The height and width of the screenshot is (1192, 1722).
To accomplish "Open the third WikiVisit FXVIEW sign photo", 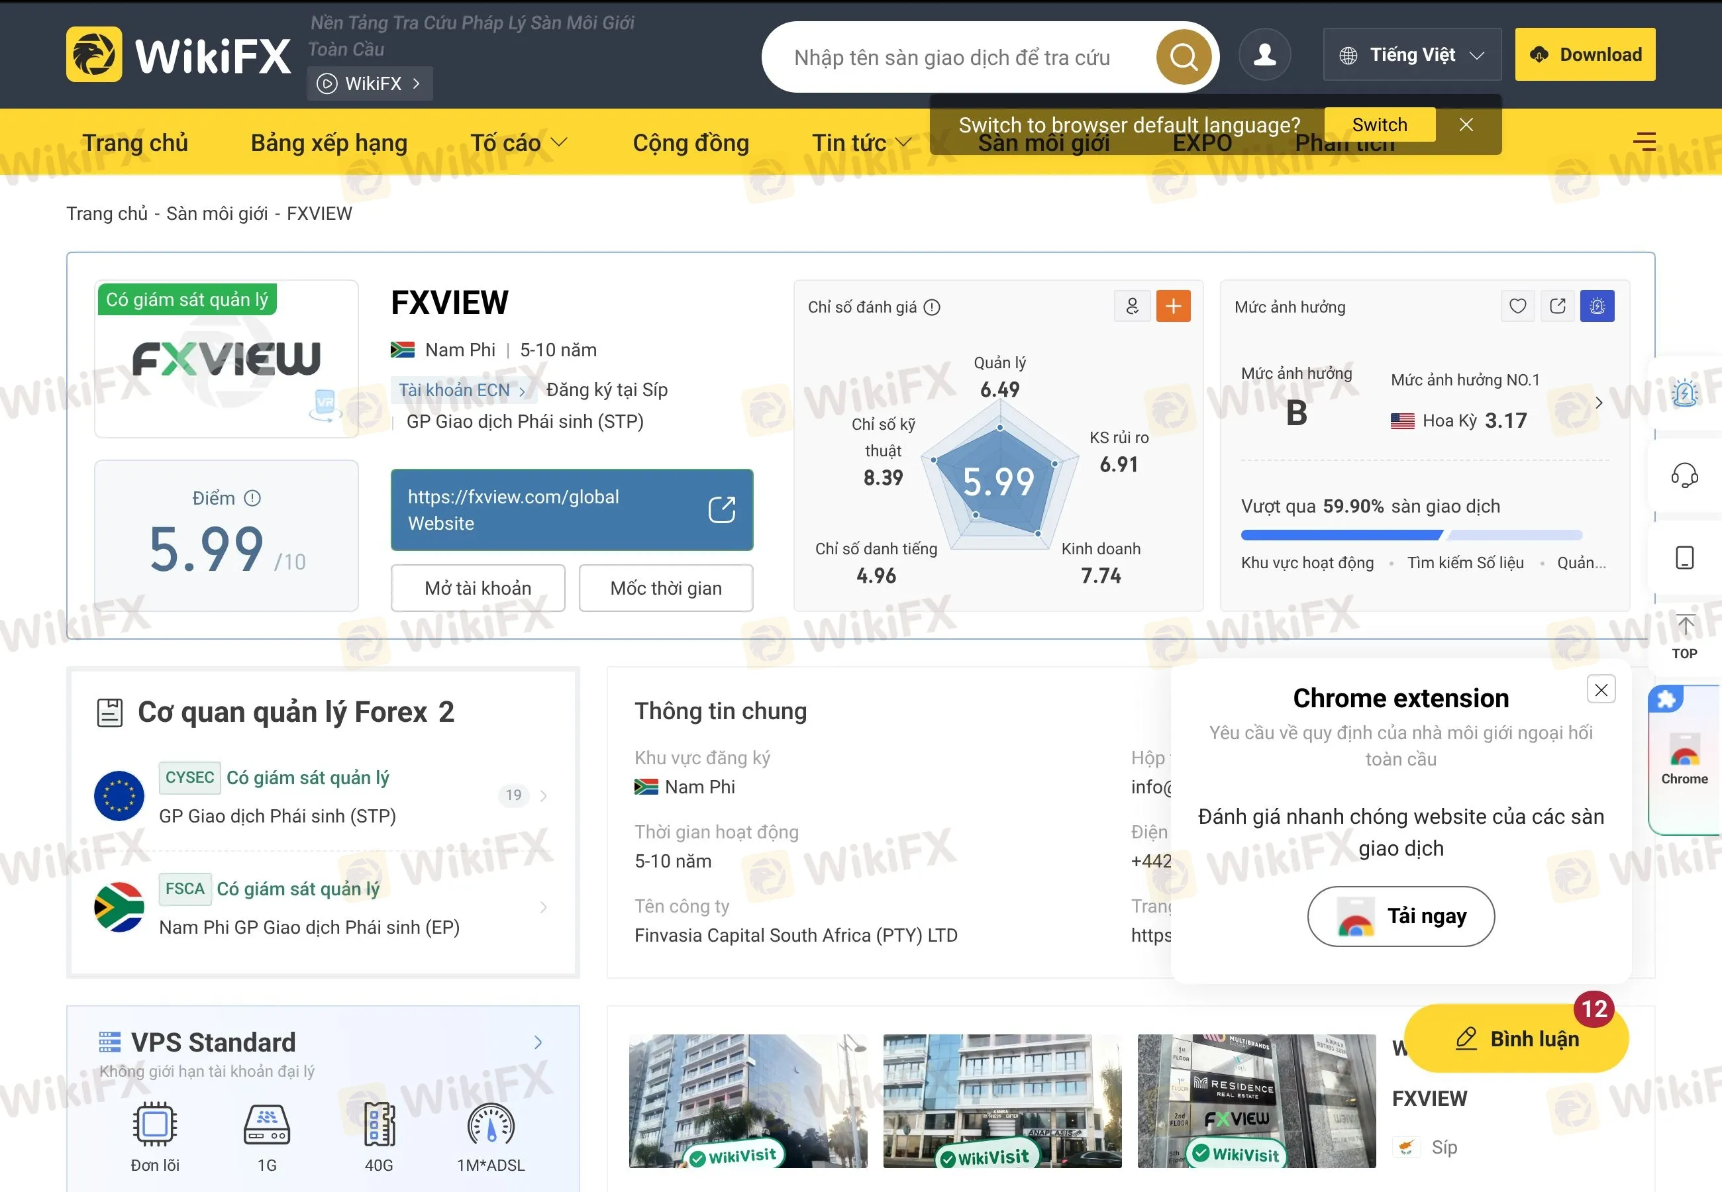I will click(1256, 1101).
